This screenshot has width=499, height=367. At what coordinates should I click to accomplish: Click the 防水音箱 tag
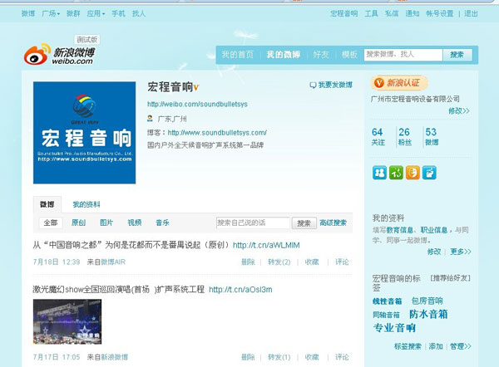coord(428,314)
